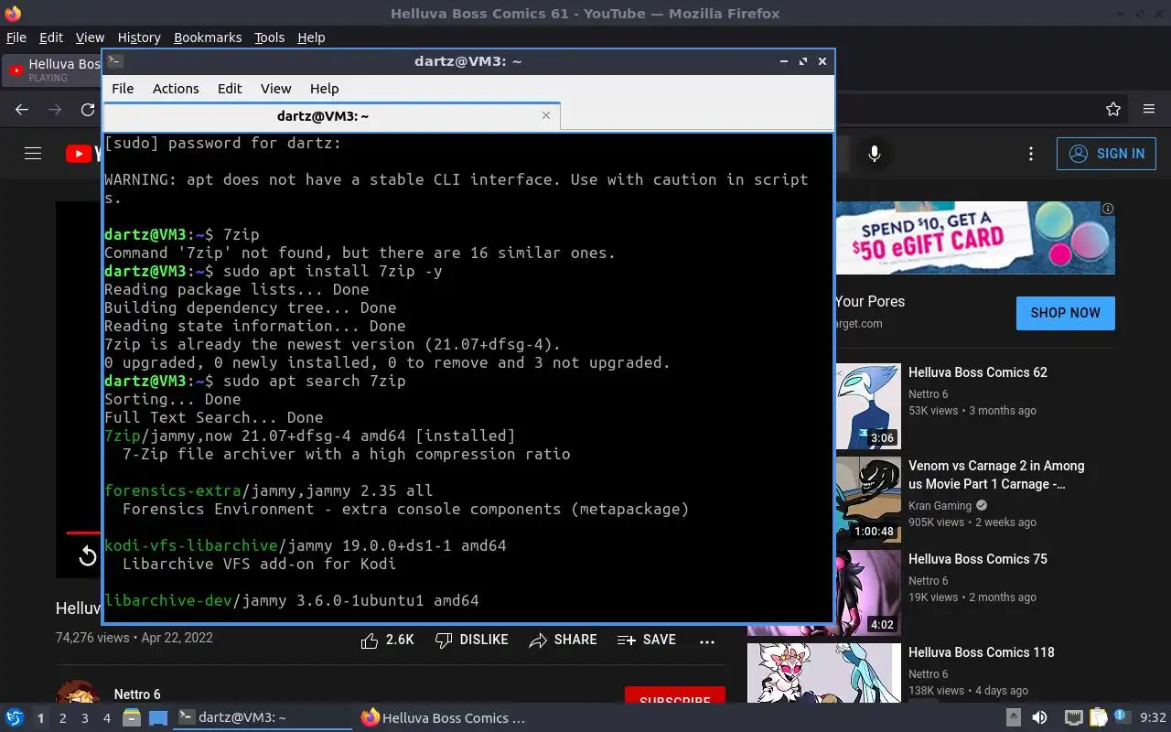This screenshot has height=732, width=1171.
Task: Open Helluva Boss Comics 62 title
Action: pyautogui.click(x=978, y=372)
